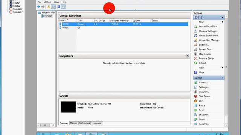Switch to the Replication tab
241x135 pixels.
pyautogui.click(x=97, y=123)
